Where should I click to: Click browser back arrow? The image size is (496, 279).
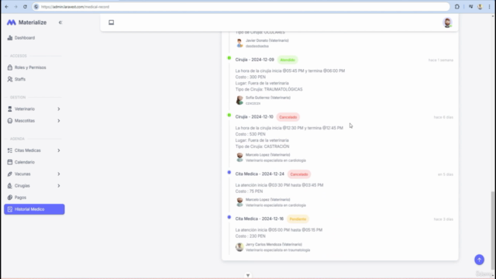(x=7, y=7)
